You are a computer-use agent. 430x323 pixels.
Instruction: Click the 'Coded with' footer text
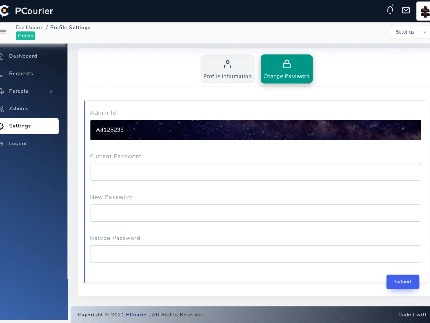413,314
